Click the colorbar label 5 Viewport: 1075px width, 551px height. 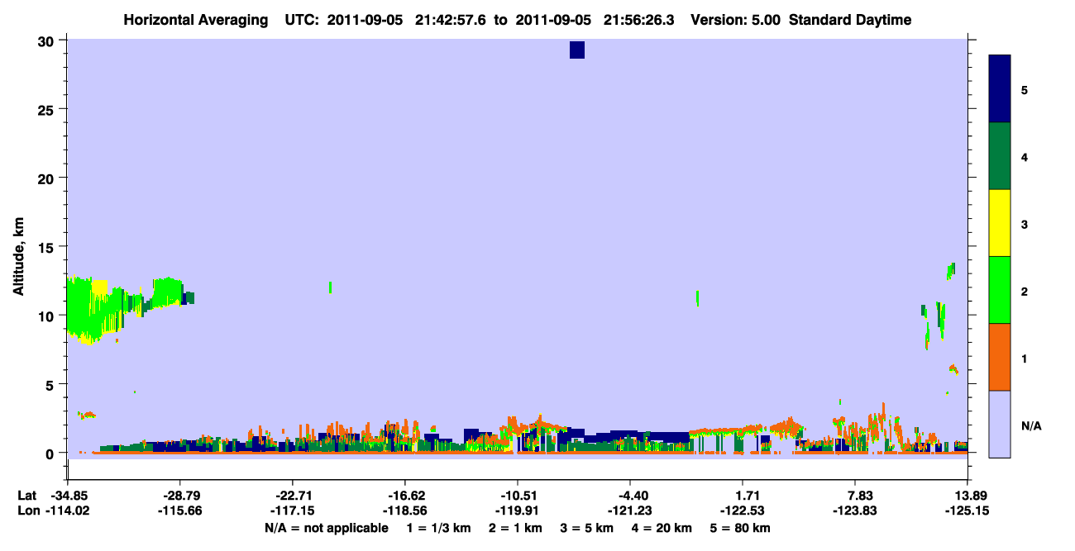click(x=1025, y=89)
